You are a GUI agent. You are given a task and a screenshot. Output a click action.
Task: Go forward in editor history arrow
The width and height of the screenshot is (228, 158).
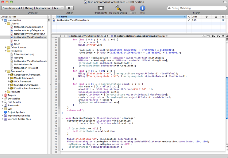coord(65,36)
